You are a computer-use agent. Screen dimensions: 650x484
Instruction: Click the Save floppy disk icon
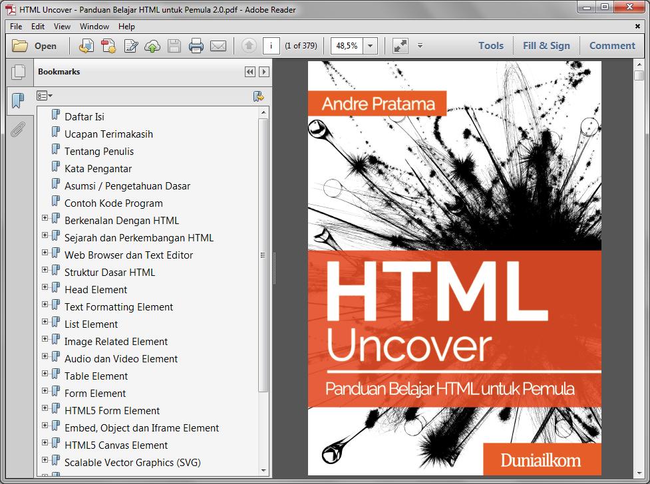coord(174,46)
